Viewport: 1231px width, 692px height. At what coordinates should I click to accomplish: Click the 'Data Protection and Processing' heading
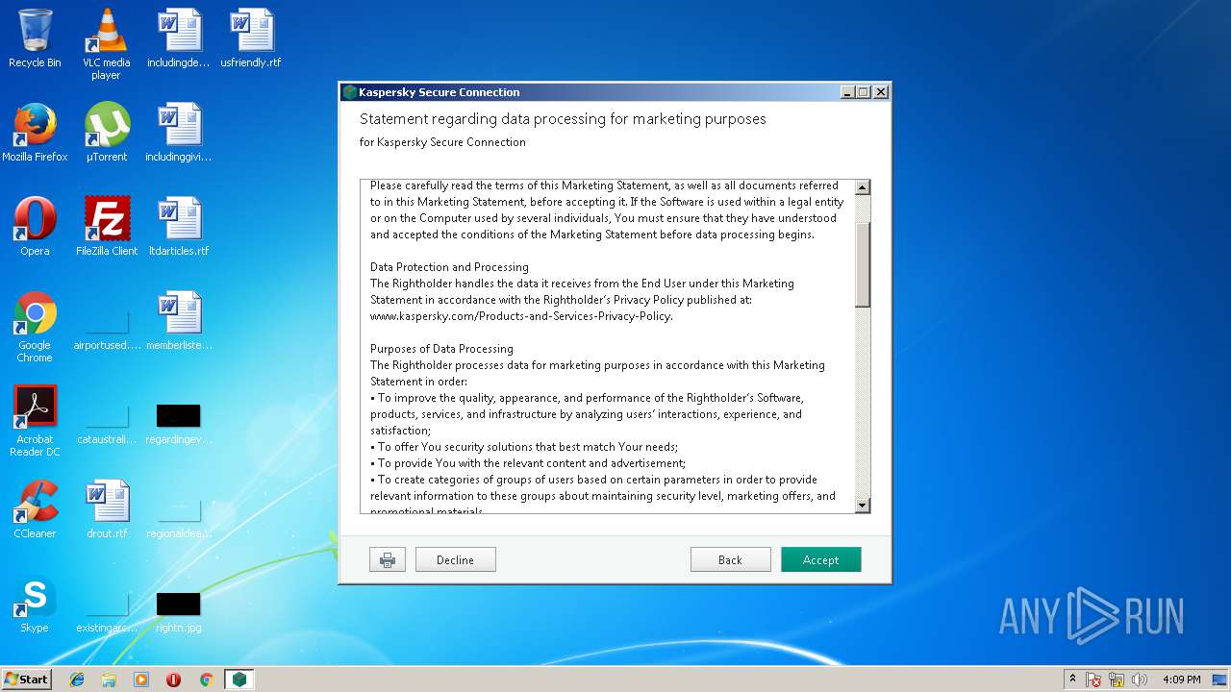[449, 267]
